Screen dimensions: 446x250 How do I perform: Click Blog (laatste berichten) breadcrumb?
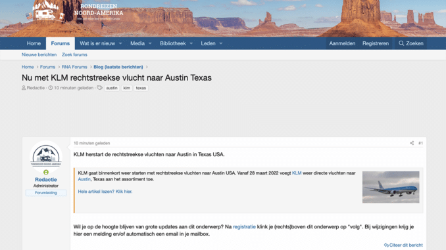(118, 67)
